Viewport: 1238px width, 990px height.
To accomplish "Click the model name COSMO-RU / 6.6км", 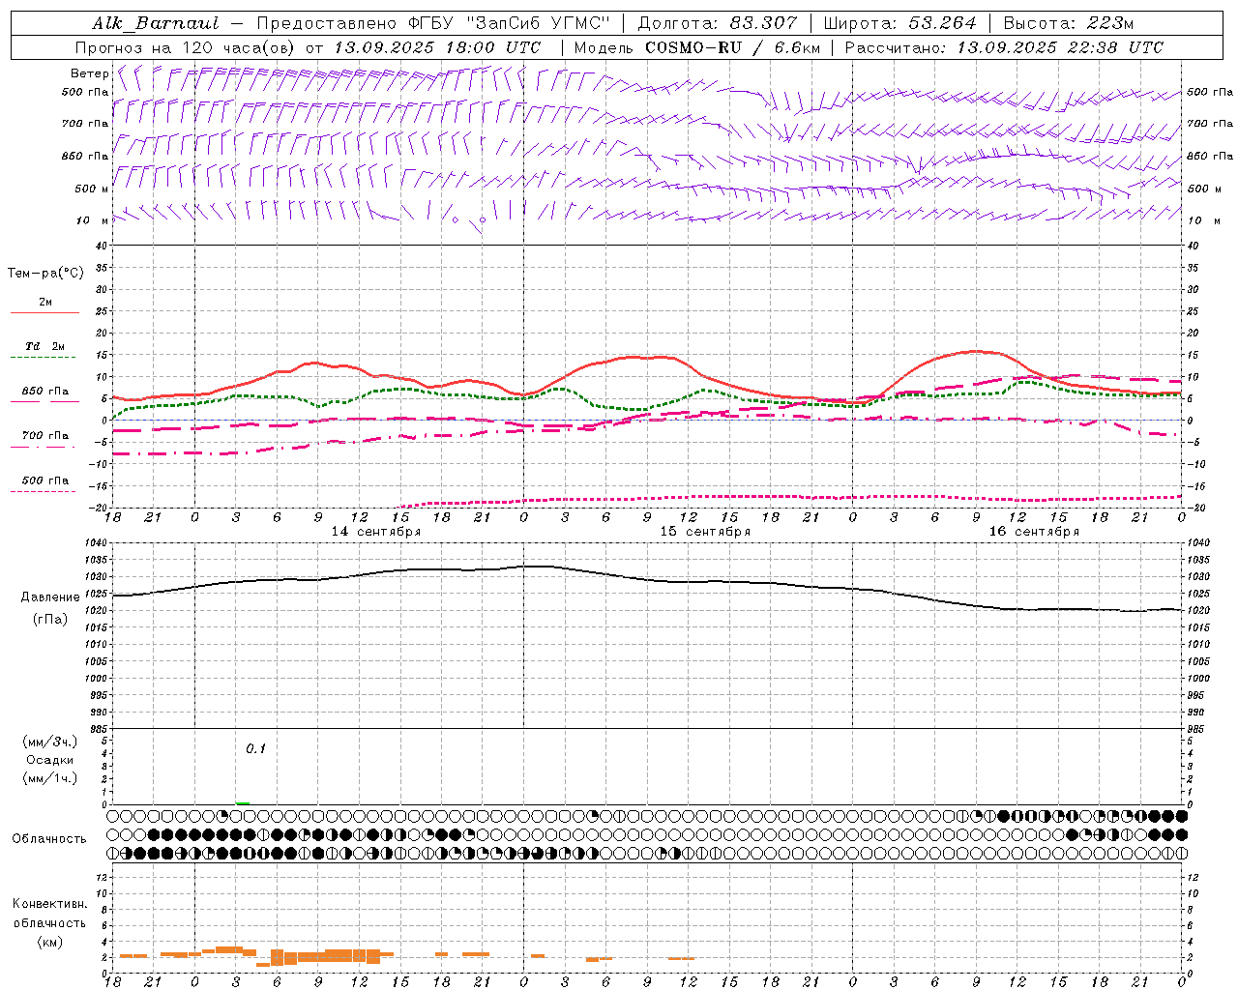I will pyautogui.click(x=732, y=47).
